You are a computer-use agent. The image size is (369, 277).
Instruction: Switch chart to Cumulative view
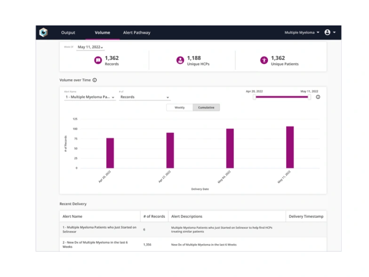point(206,107)
